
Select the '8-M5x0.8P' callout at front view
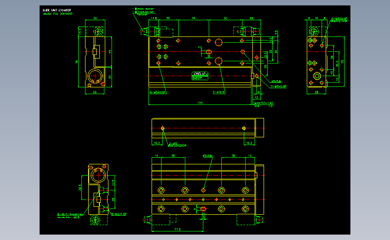click(x=158, y=92)
